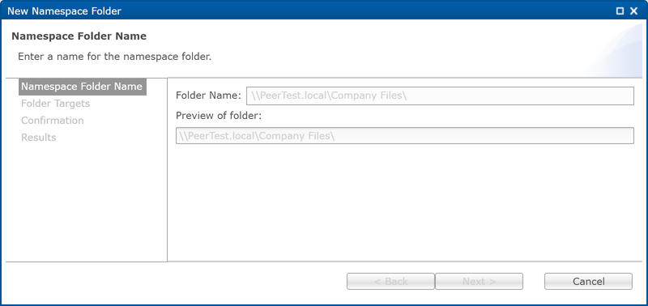Viewport: 648px width, 306px height.
Task: Close the New Namespace Folder dialog
Action: pos(633,11)
